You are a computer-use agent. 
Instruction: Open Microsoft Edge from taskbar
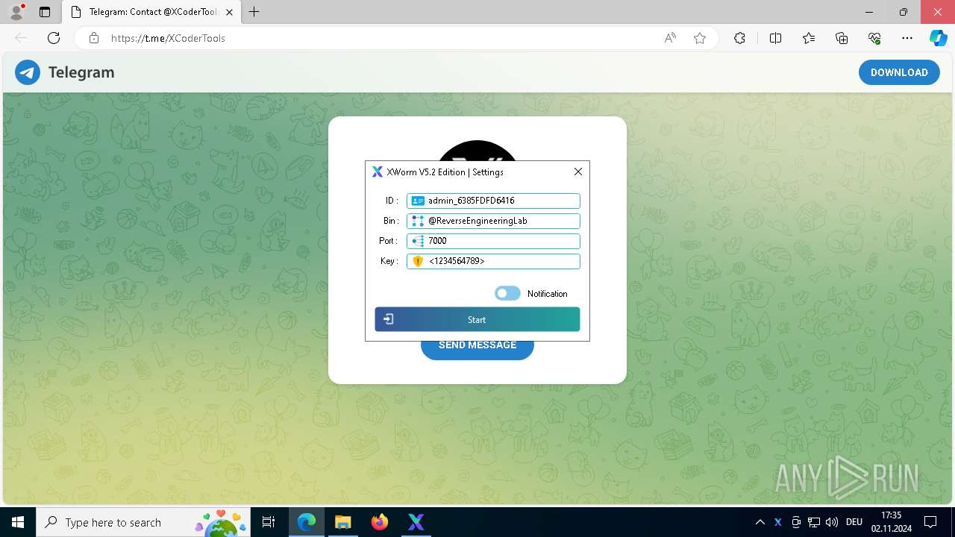point(307,522)
